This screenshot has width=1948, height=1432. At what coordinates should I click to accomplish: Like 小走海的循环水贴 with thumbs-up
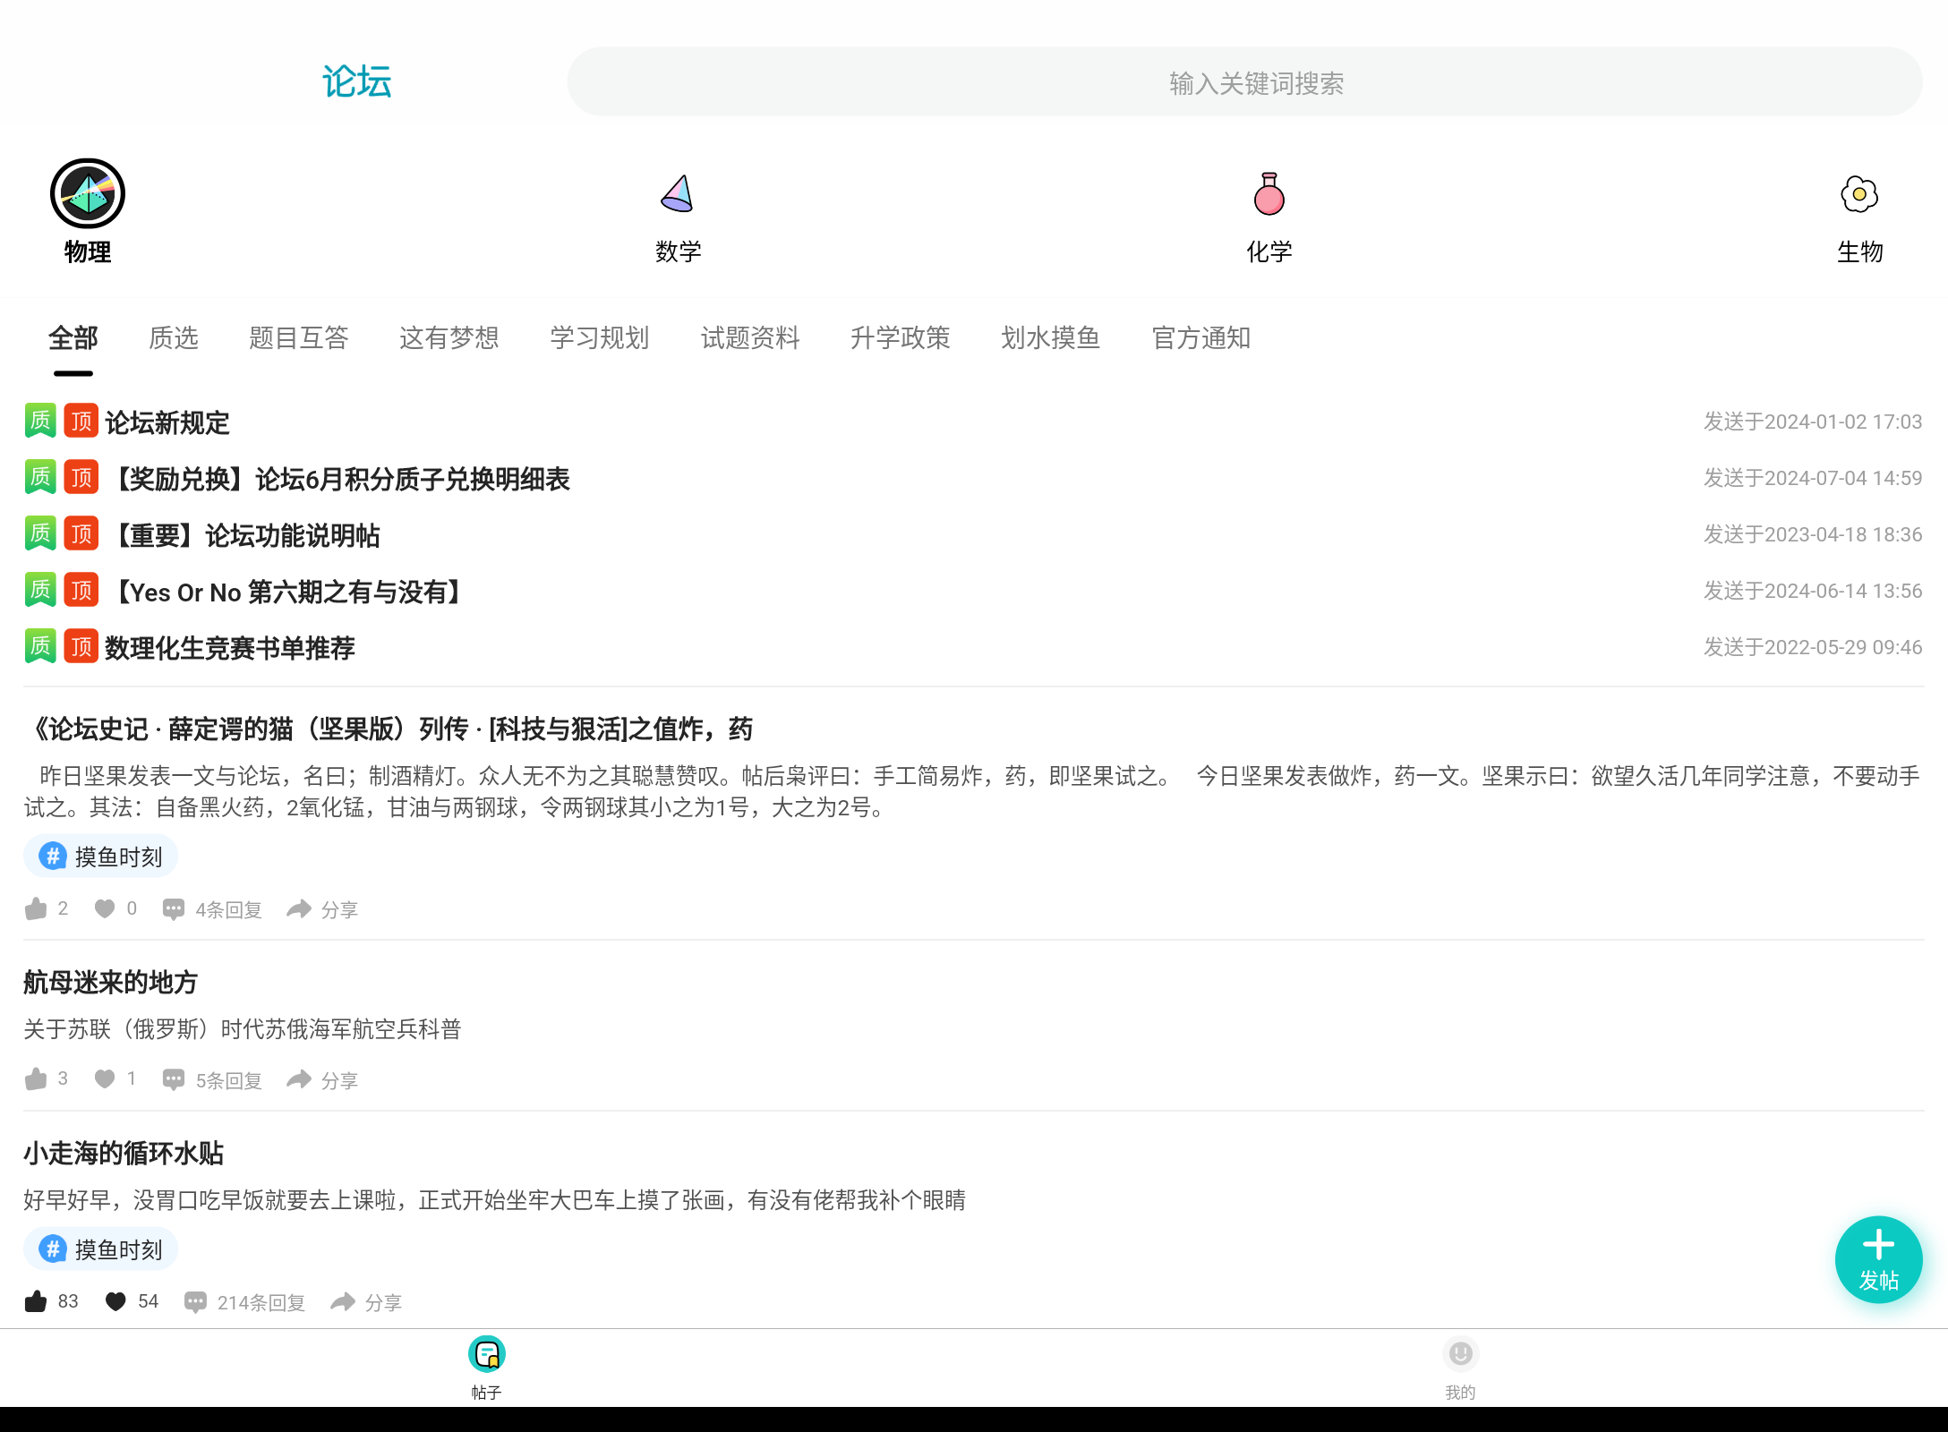[x=36, y=1301]
